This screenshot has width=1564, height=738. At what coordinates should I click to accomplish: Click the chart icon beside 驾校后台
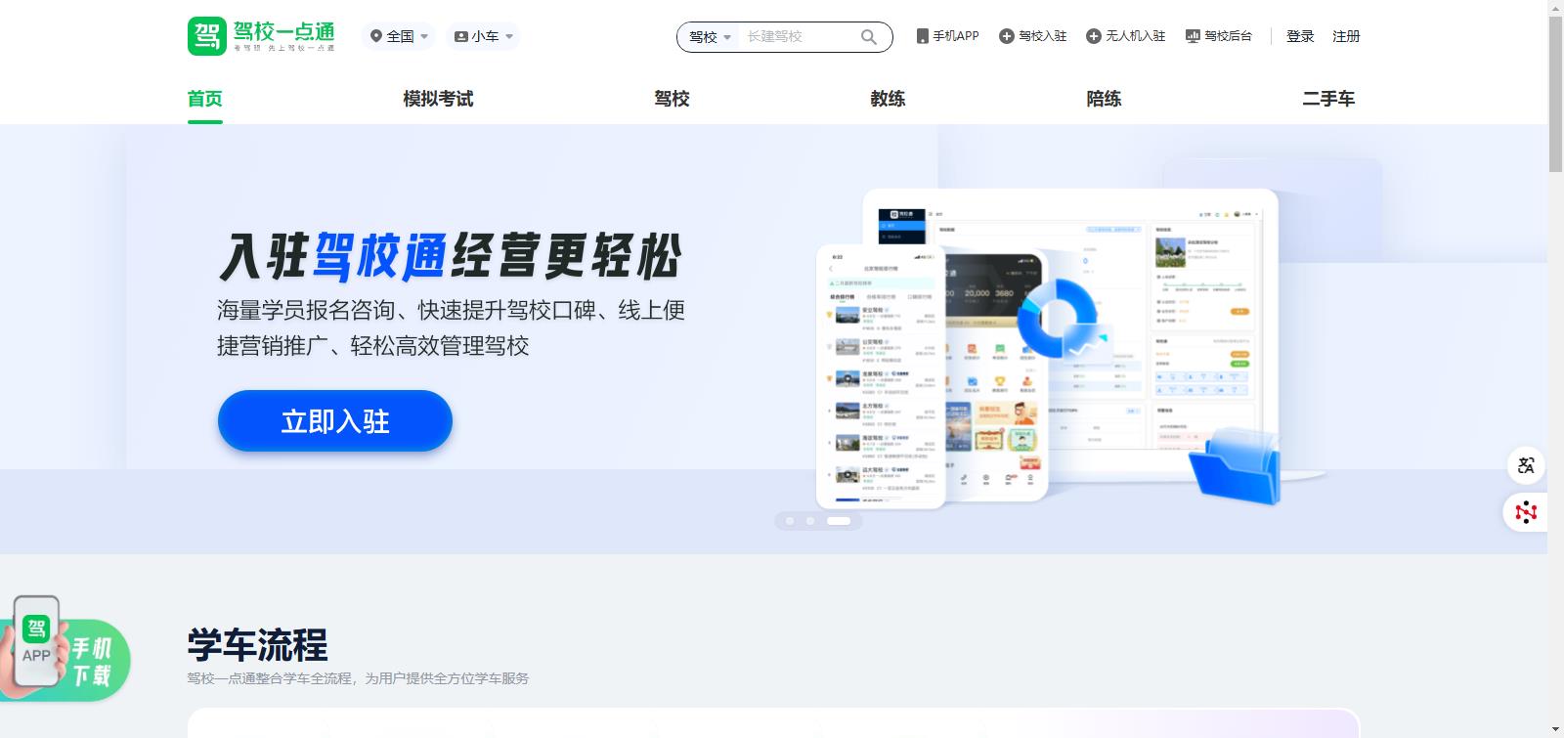[1193, 36]
